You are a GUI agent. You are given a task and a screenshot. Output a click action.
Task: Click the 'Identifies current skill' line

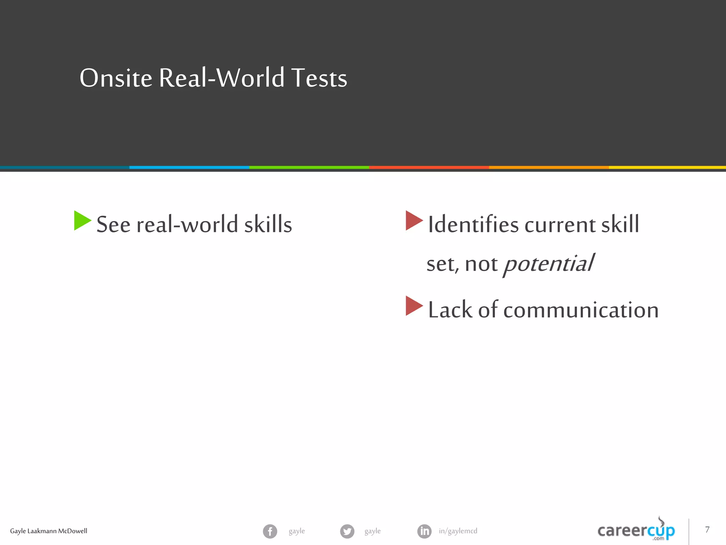coord(534,224)
